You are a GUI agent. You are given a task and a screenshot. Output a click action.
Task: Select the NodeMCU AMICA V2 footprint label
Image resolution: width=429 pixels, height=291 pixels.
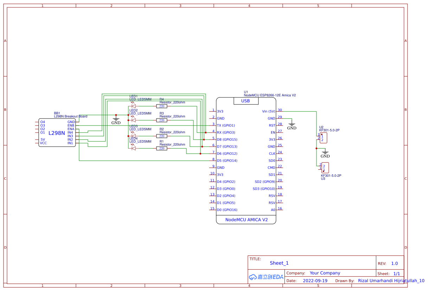tap(246, 220)
